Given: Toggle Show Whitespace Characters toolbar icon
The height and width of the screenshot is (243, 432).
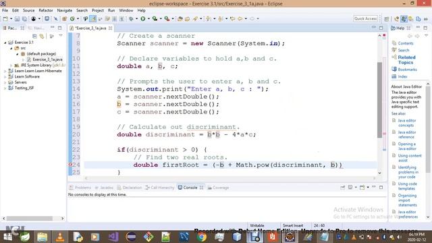Looking at the screenshot, I should pos(122,19).
